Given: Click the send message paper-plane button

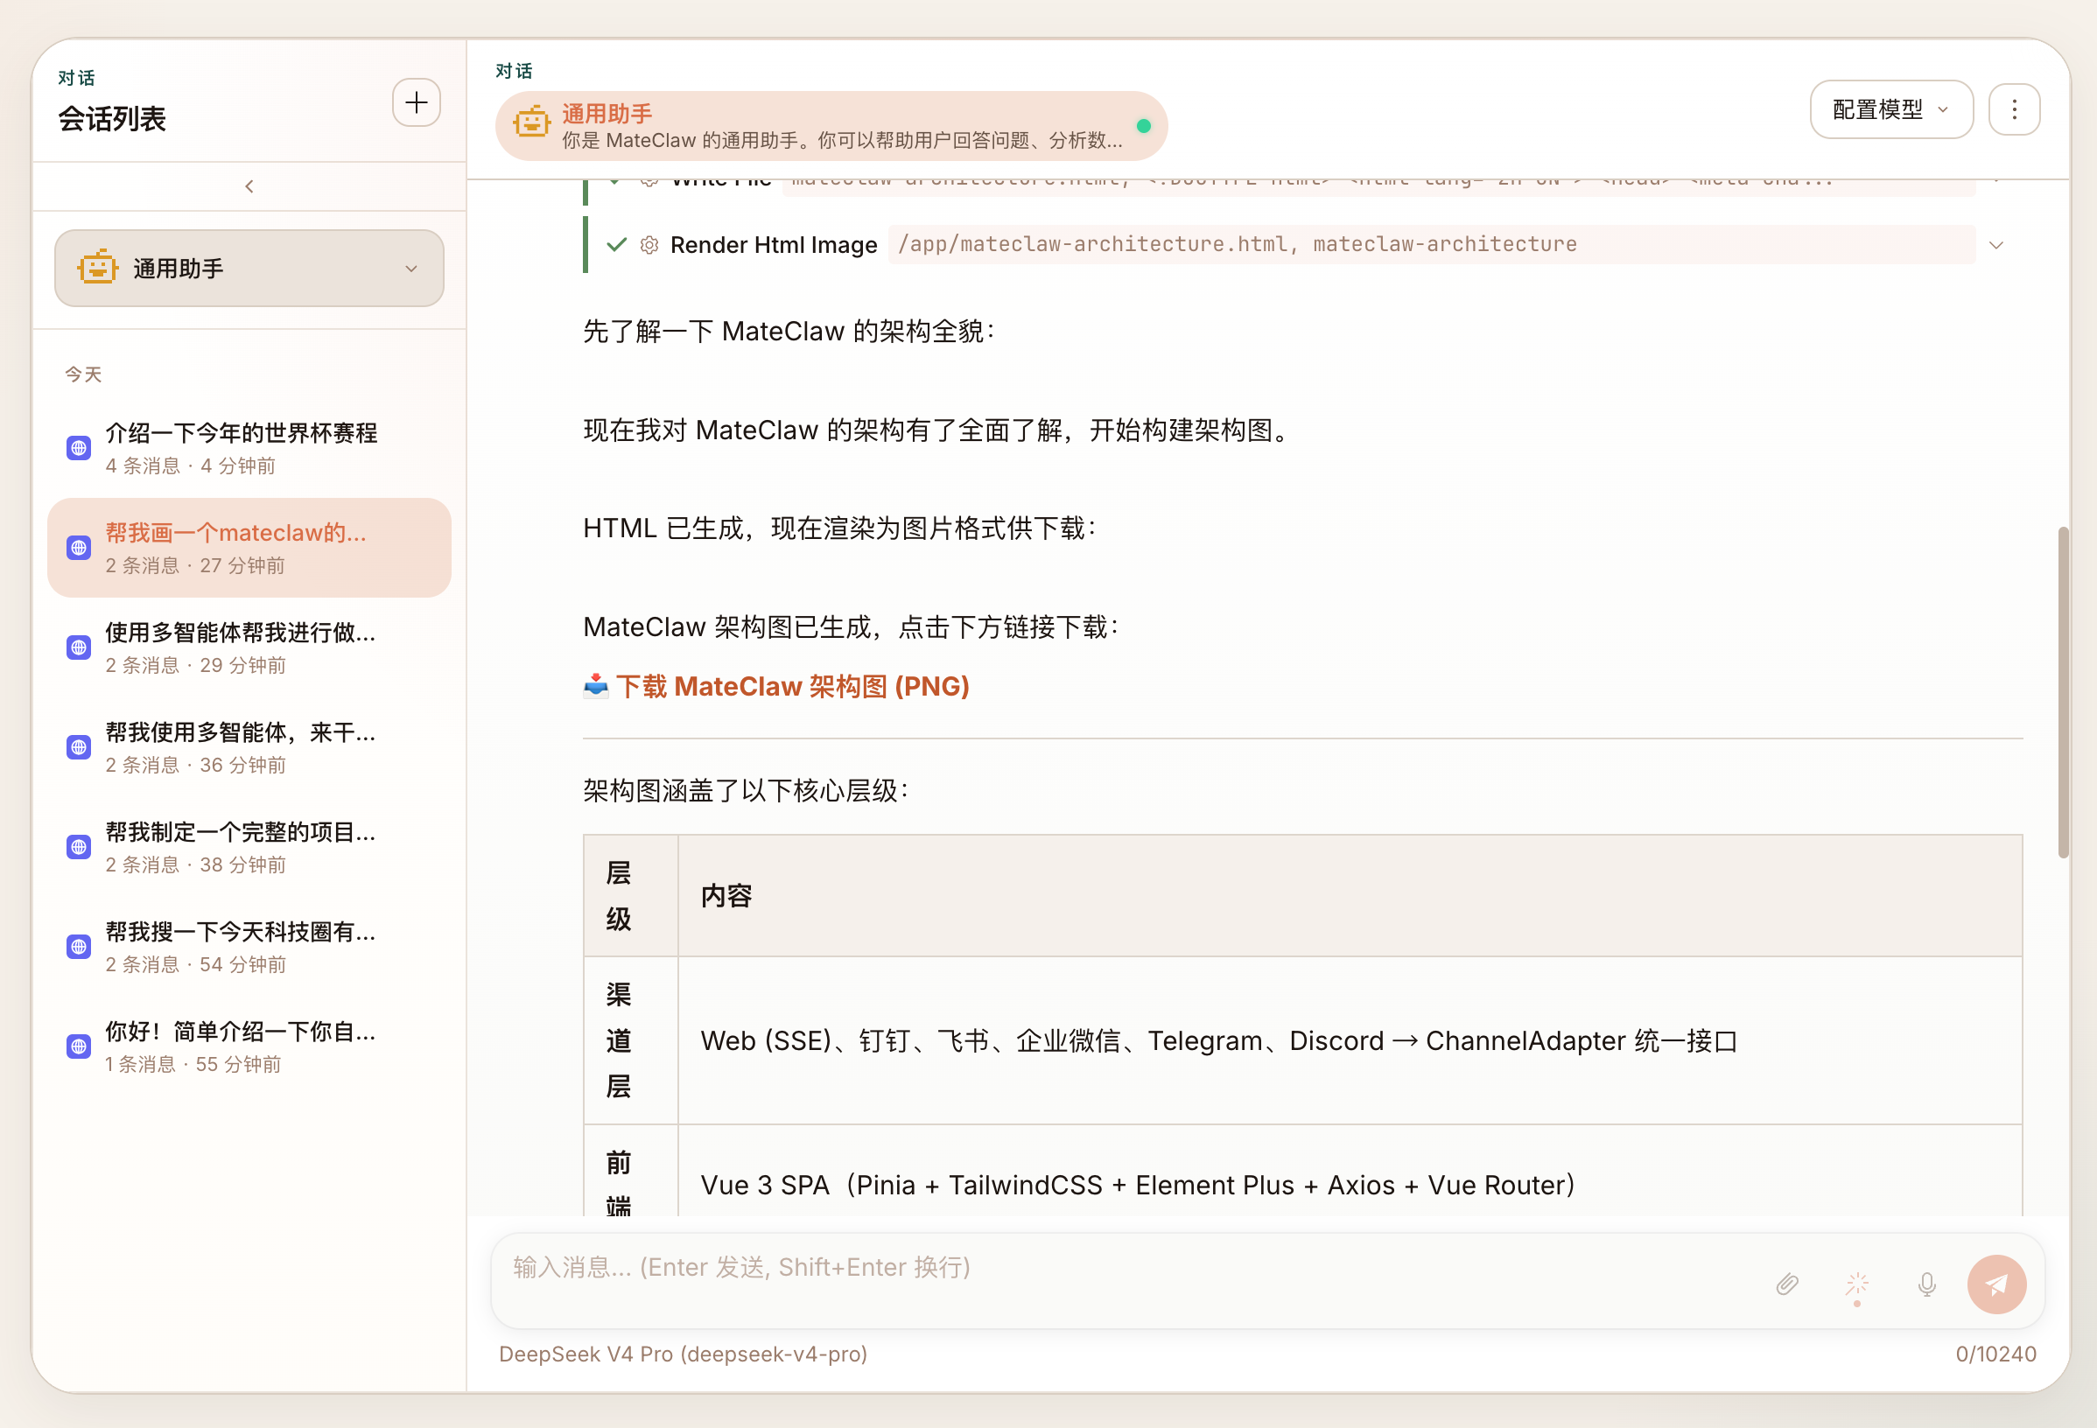Looking at the screenshot, I should pyautogui.click(x=1996, y=1284).
